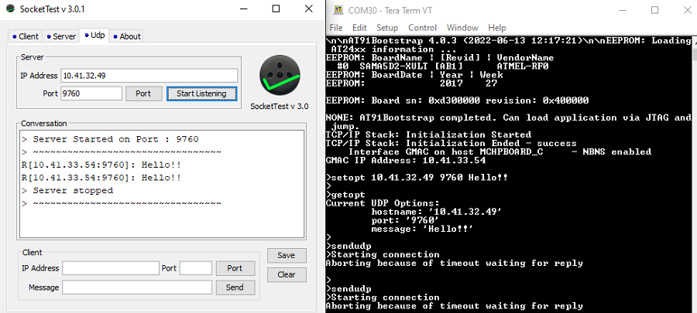Open the Server tab in SocketTest
Image resolution: width=697 pixels, height=313 pixels.
pyautogui.click(x=60, y=36)
